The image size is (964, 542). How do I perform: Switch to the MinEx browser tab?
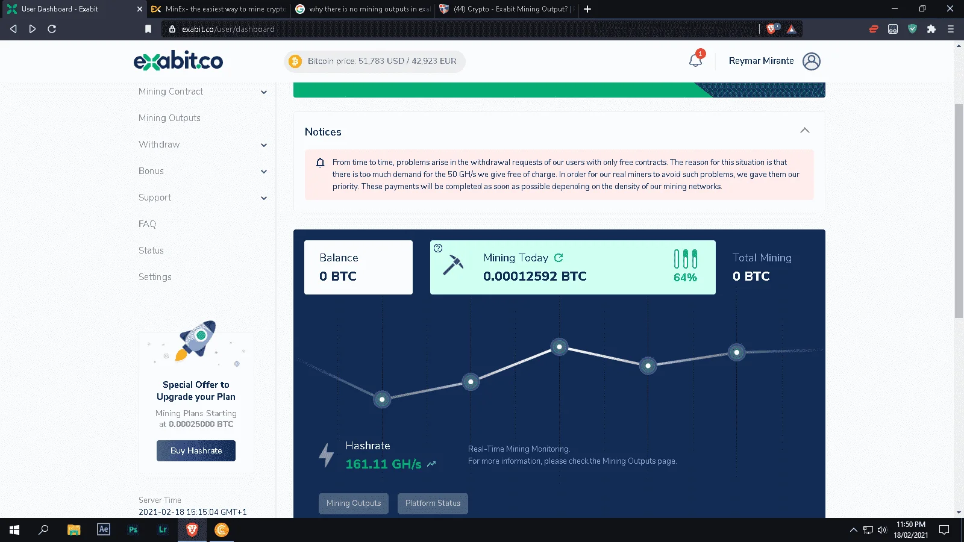218,9
